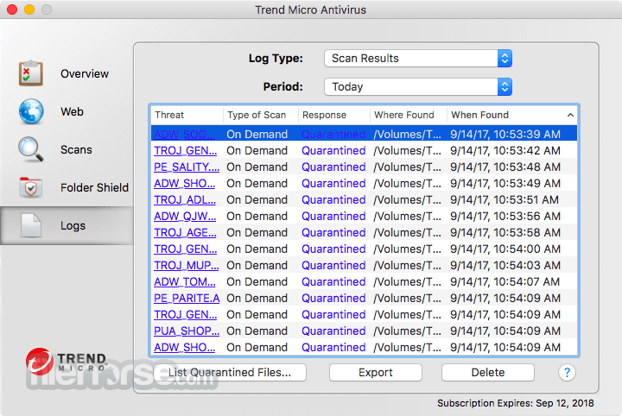622x416 pixels.
Task: Open ADW_SHO... link found at 10:53:49
Action: coord(185,184)
